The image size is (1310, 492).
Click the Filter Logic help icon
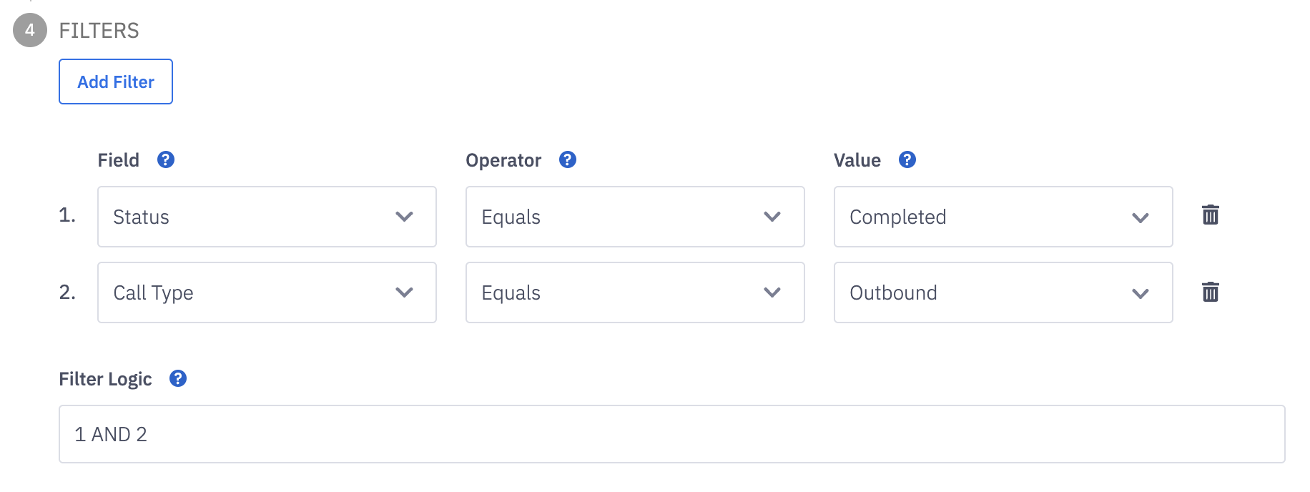coord(178,378)
